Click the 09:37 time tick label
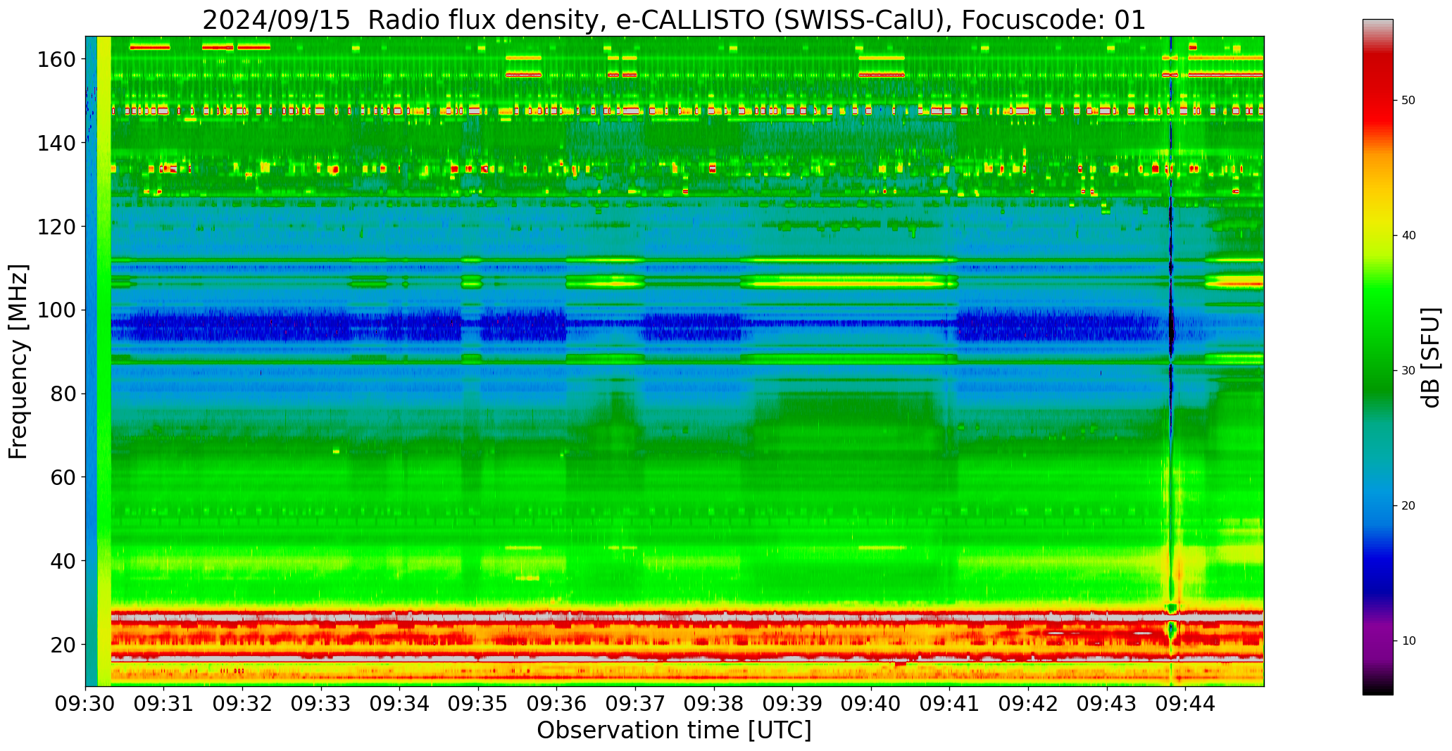Image resolution: width=1452 pixels, height=751 pixels. (x=636, y=703)
